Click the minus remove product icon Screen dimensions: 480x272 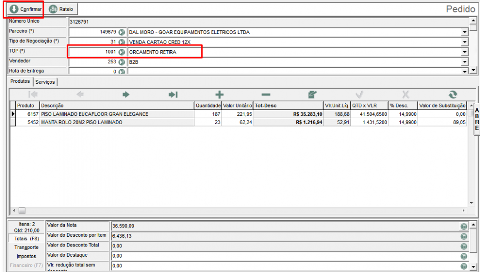pos(266,94)
